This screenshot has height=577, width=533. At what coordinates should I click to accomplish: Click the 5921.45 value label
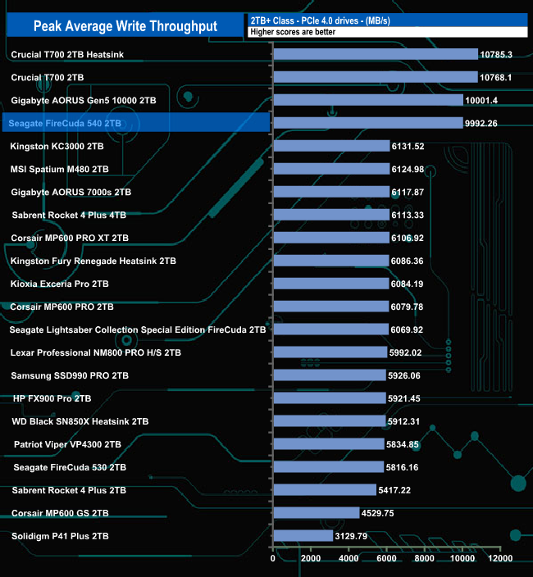click(403, 398)
